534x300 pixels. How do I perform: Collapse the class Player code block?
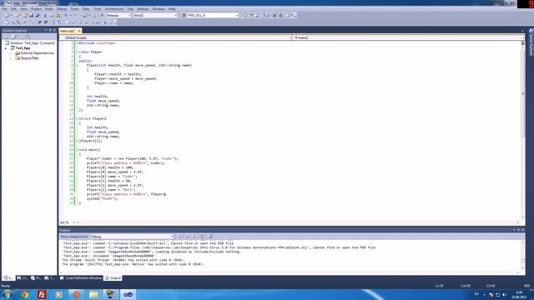click(78, 52)
